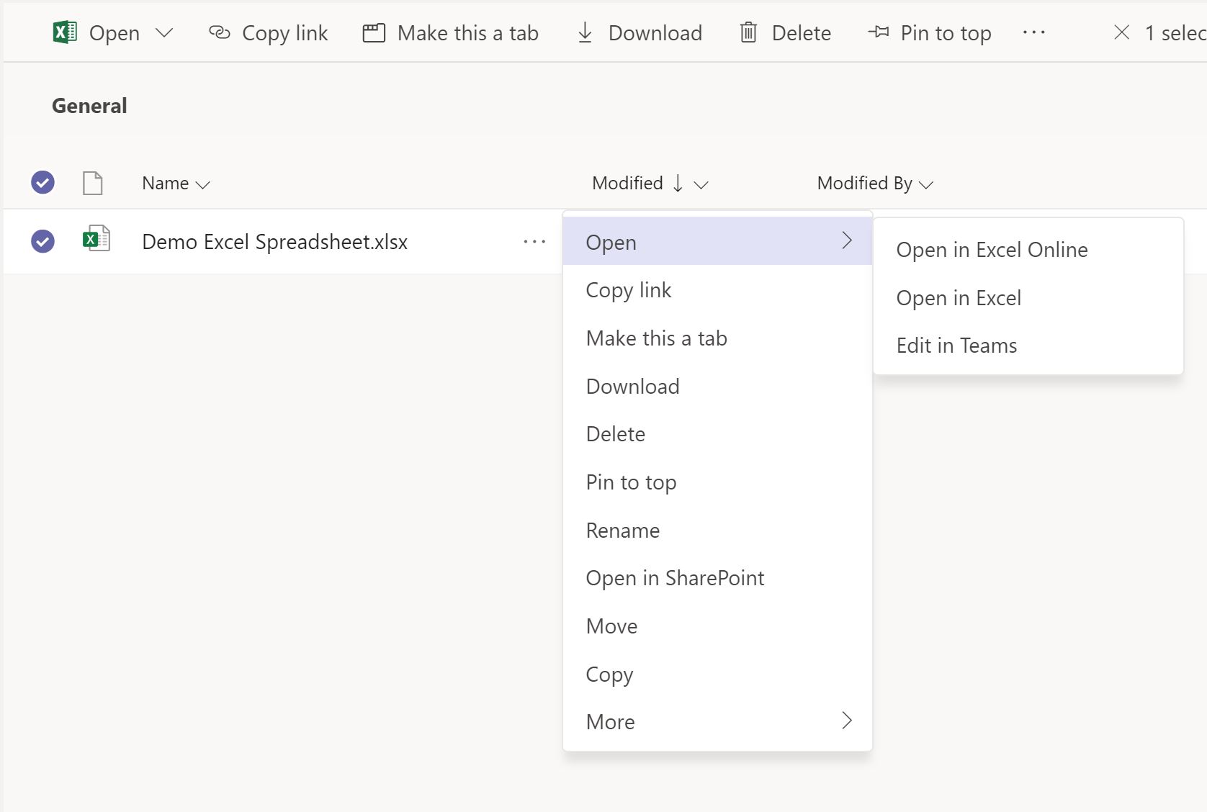1207x812 pixels.
Task: Click the Demo Excel Spreadsheet.xlsx file name
Action: tap(274, 242)
